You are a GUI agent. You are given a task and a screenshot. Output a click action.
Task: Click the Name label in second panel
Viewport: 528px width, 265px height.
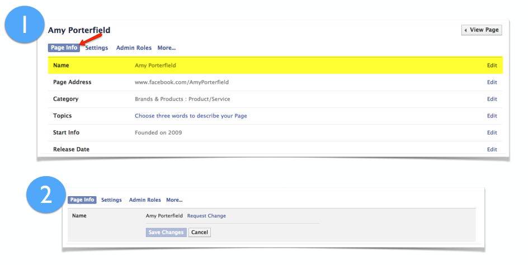click(x=79, y=216)
